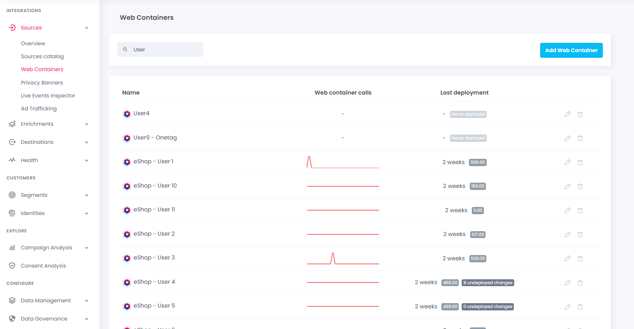This screenshot has height=329, width=634.
Task: Edit the eShop - User 4 container
Action: pos(567,283)
